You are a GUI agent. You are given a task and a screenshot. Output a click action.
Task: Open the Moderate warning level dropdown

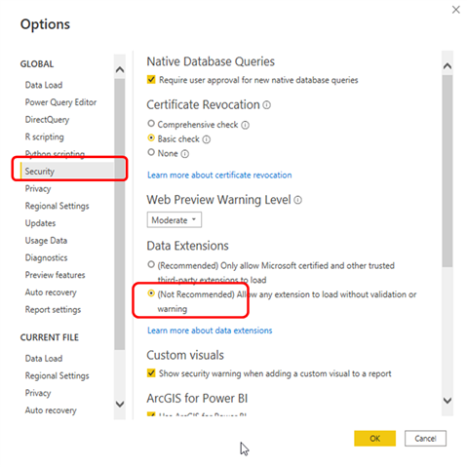[175, 220]
